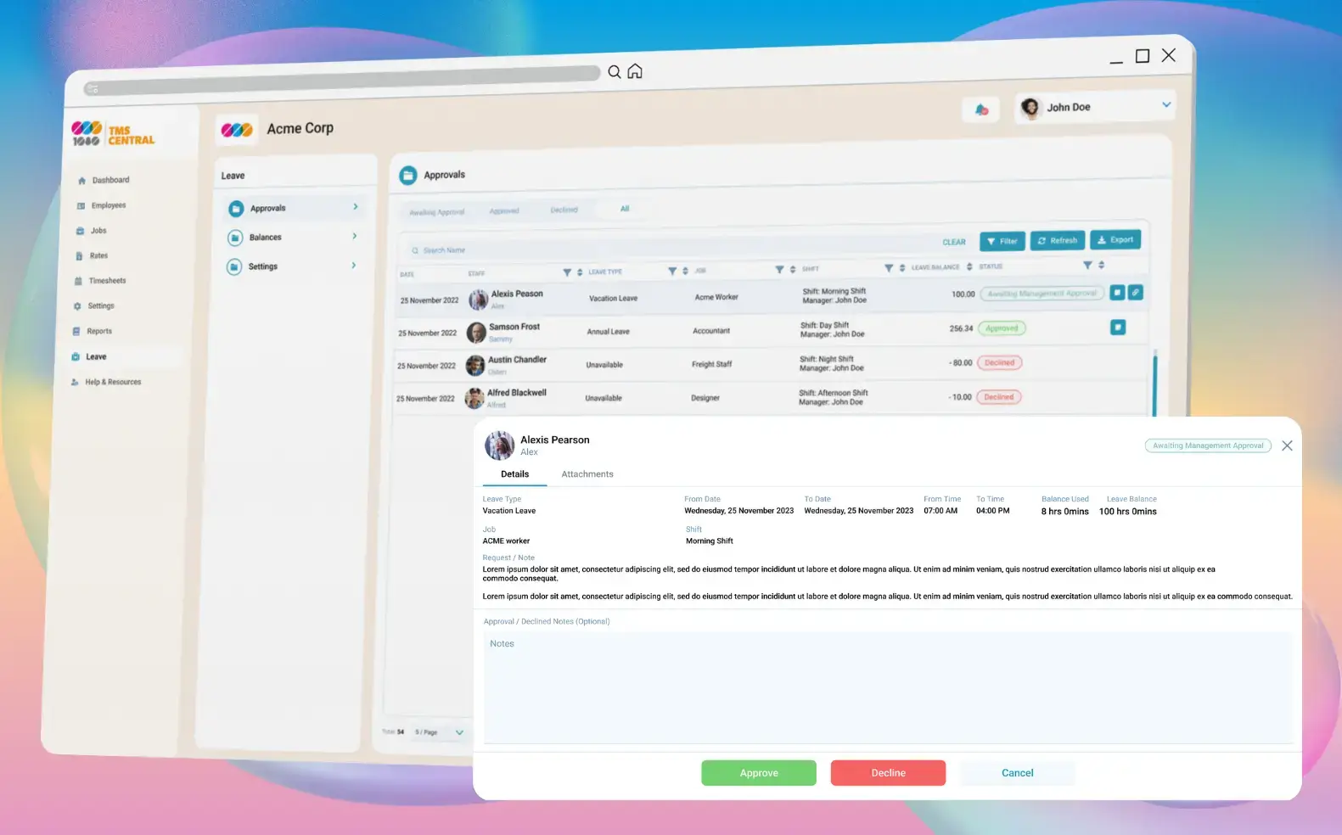
Task: Click the home icon beside the search
Action: [635, 71]
